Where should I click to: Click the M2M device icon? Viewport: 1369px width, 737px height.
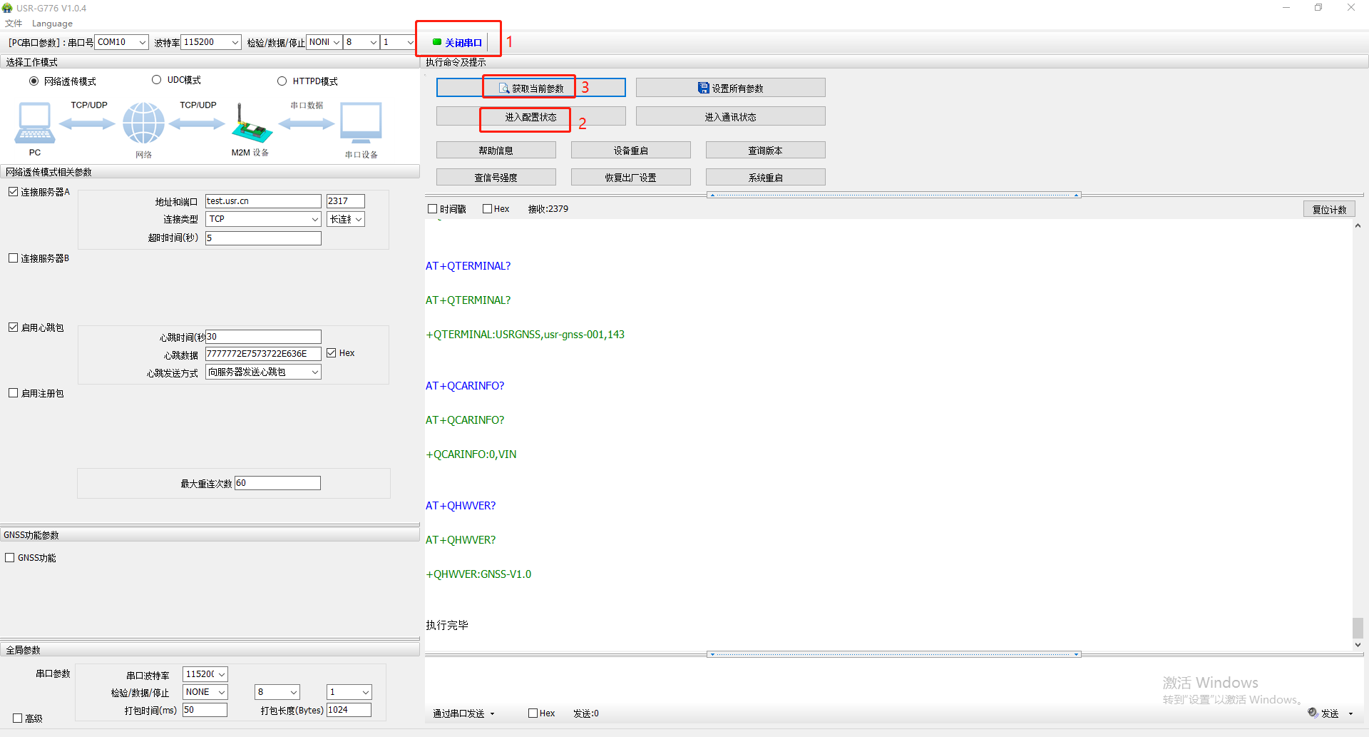click(250, 126)
